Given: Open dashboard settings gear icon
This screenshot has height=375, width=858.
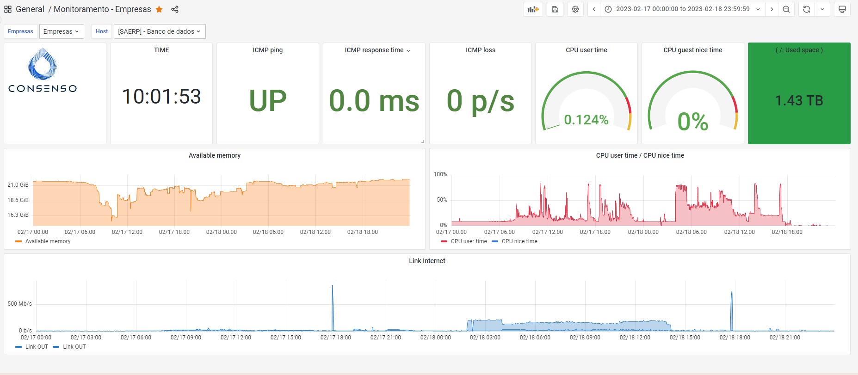Looking at the screenshot, I should 575,9.
